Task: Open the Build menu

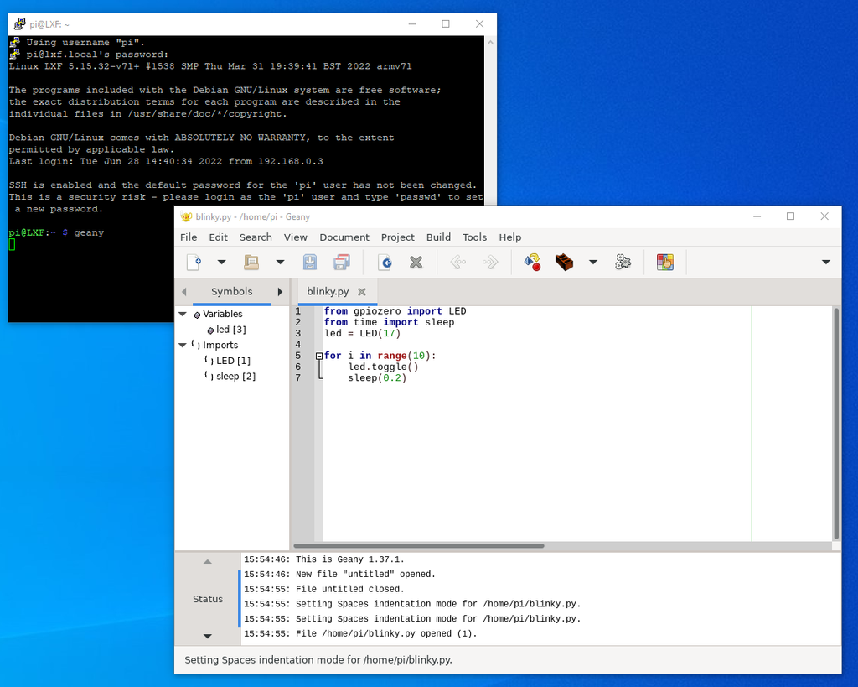Action: tap(438, 237)
